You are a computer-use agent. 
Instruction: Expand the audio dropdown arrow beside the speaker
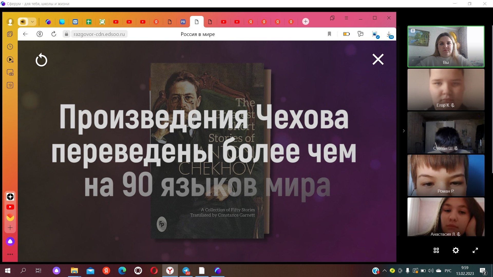click(x=33, y=22)
